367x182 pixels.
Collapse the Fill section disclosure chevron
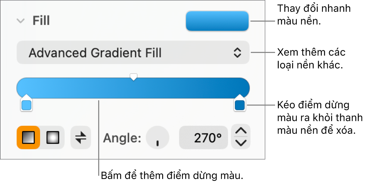[20, 21]
